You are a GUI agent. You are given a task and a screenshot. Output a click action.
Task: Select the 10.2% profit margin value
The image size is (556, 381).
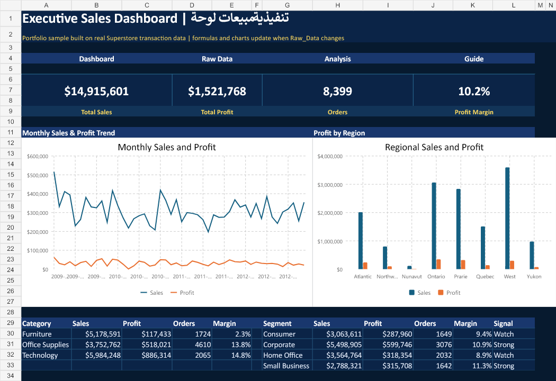[474, 91]
